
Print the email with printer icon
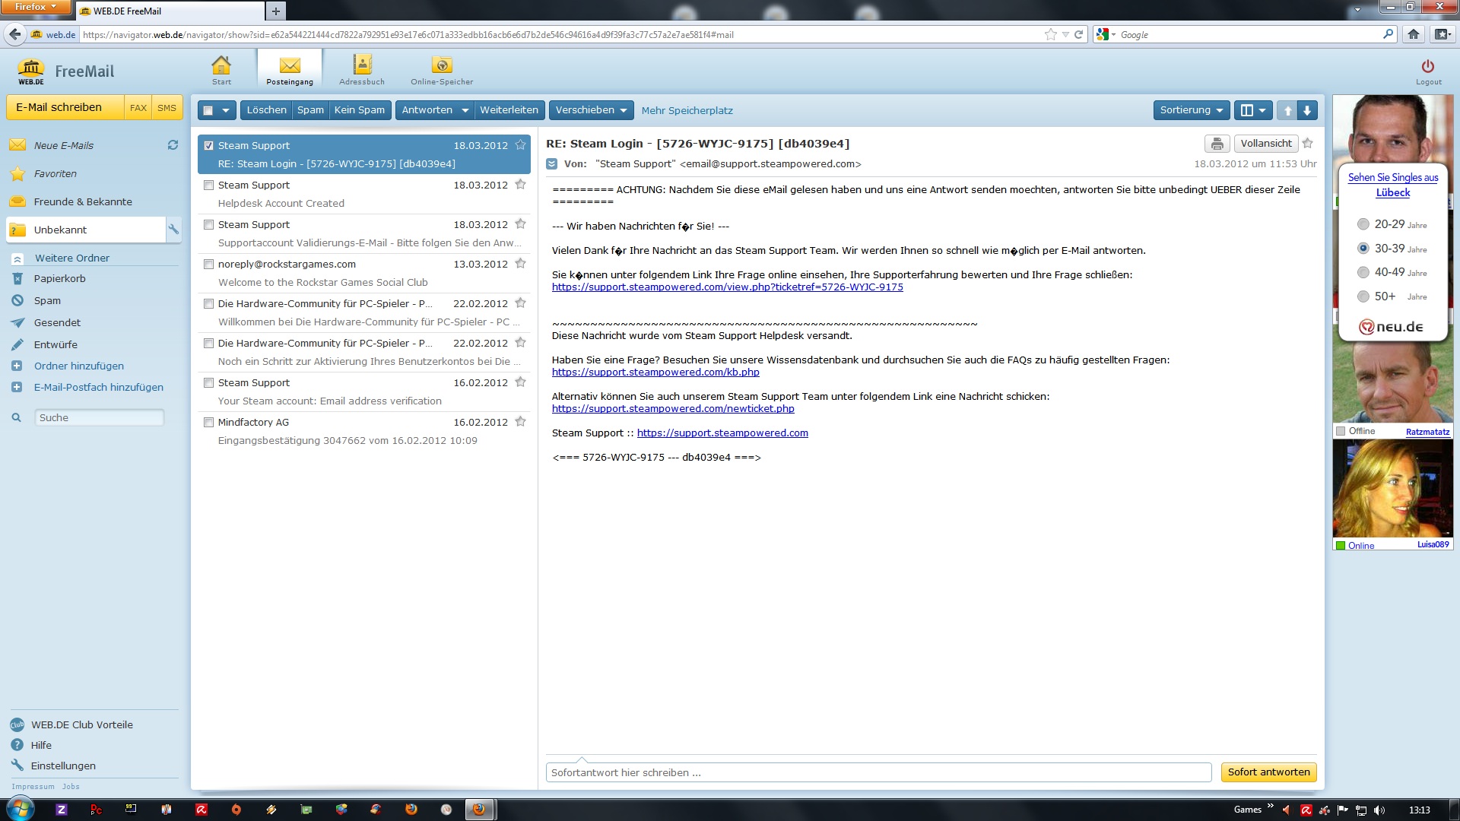tap(1217, 143)
